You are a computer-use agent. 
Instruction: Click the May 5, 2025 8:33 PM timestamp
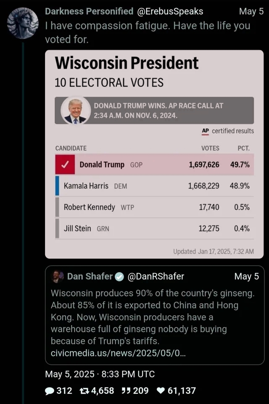(100, 374)
